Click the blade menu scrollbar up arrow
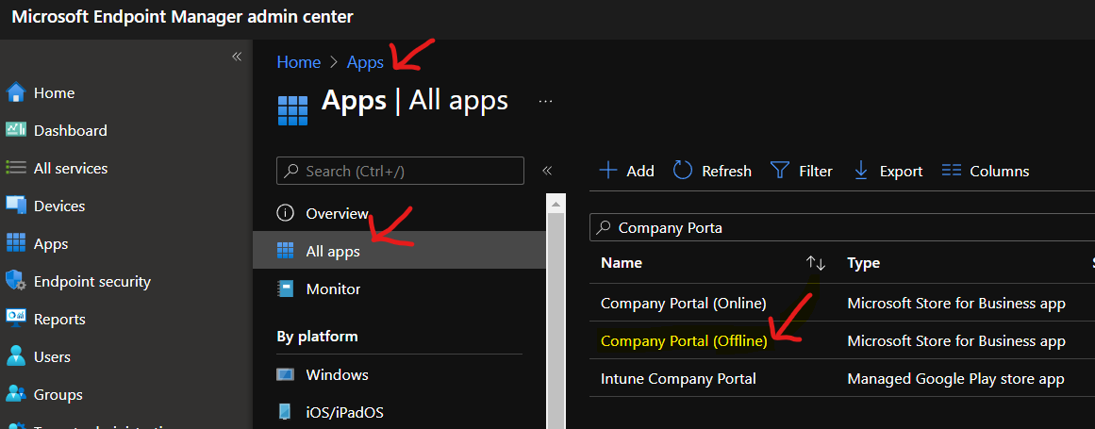This screenshot has height=429, width=1095. (x=556, y=206)
